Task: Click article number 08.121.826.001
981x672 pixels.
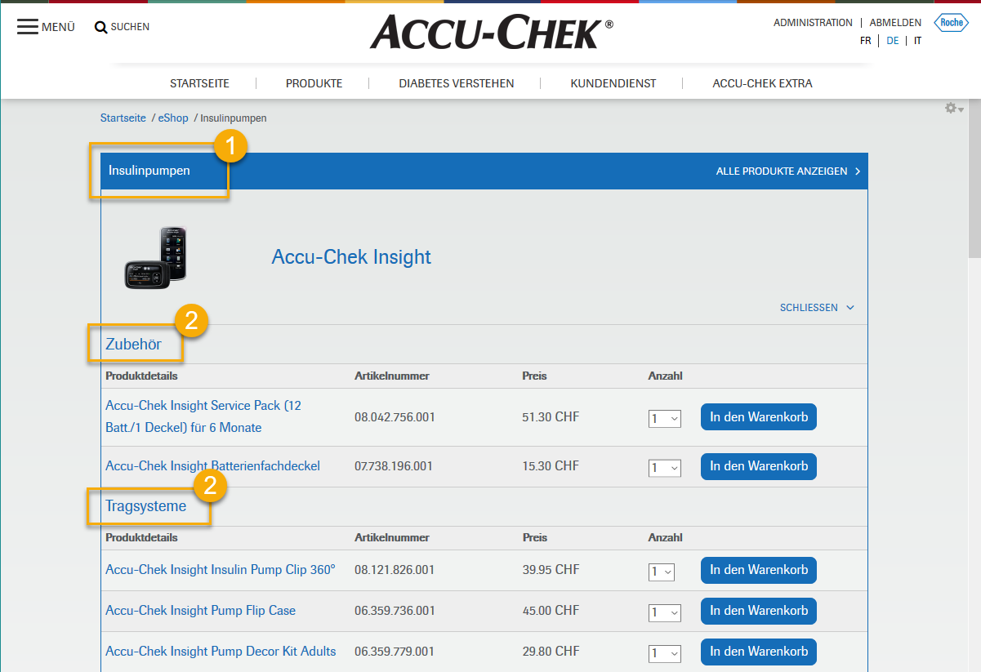Action: pyautogui.click(x=395, y=570)
